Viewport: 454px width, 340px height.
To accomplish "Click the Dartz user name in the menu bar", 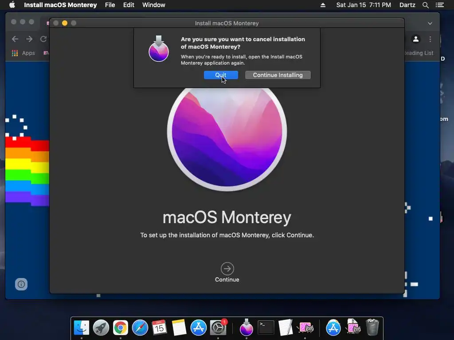I will click(407, 5).
